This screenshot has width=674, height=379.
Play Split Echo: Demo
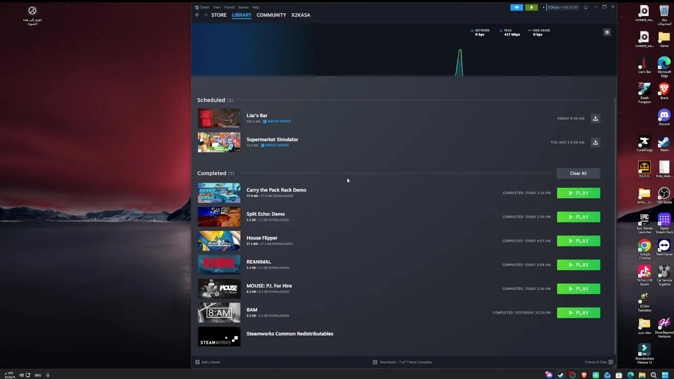pyautogui.click(x=579, y=217)
